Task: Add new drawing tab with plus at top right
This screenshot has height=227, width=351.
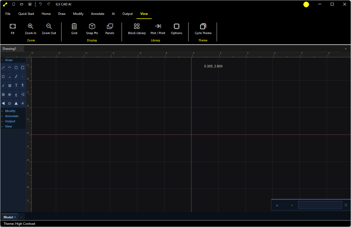Action: click(x=346, y=49)
